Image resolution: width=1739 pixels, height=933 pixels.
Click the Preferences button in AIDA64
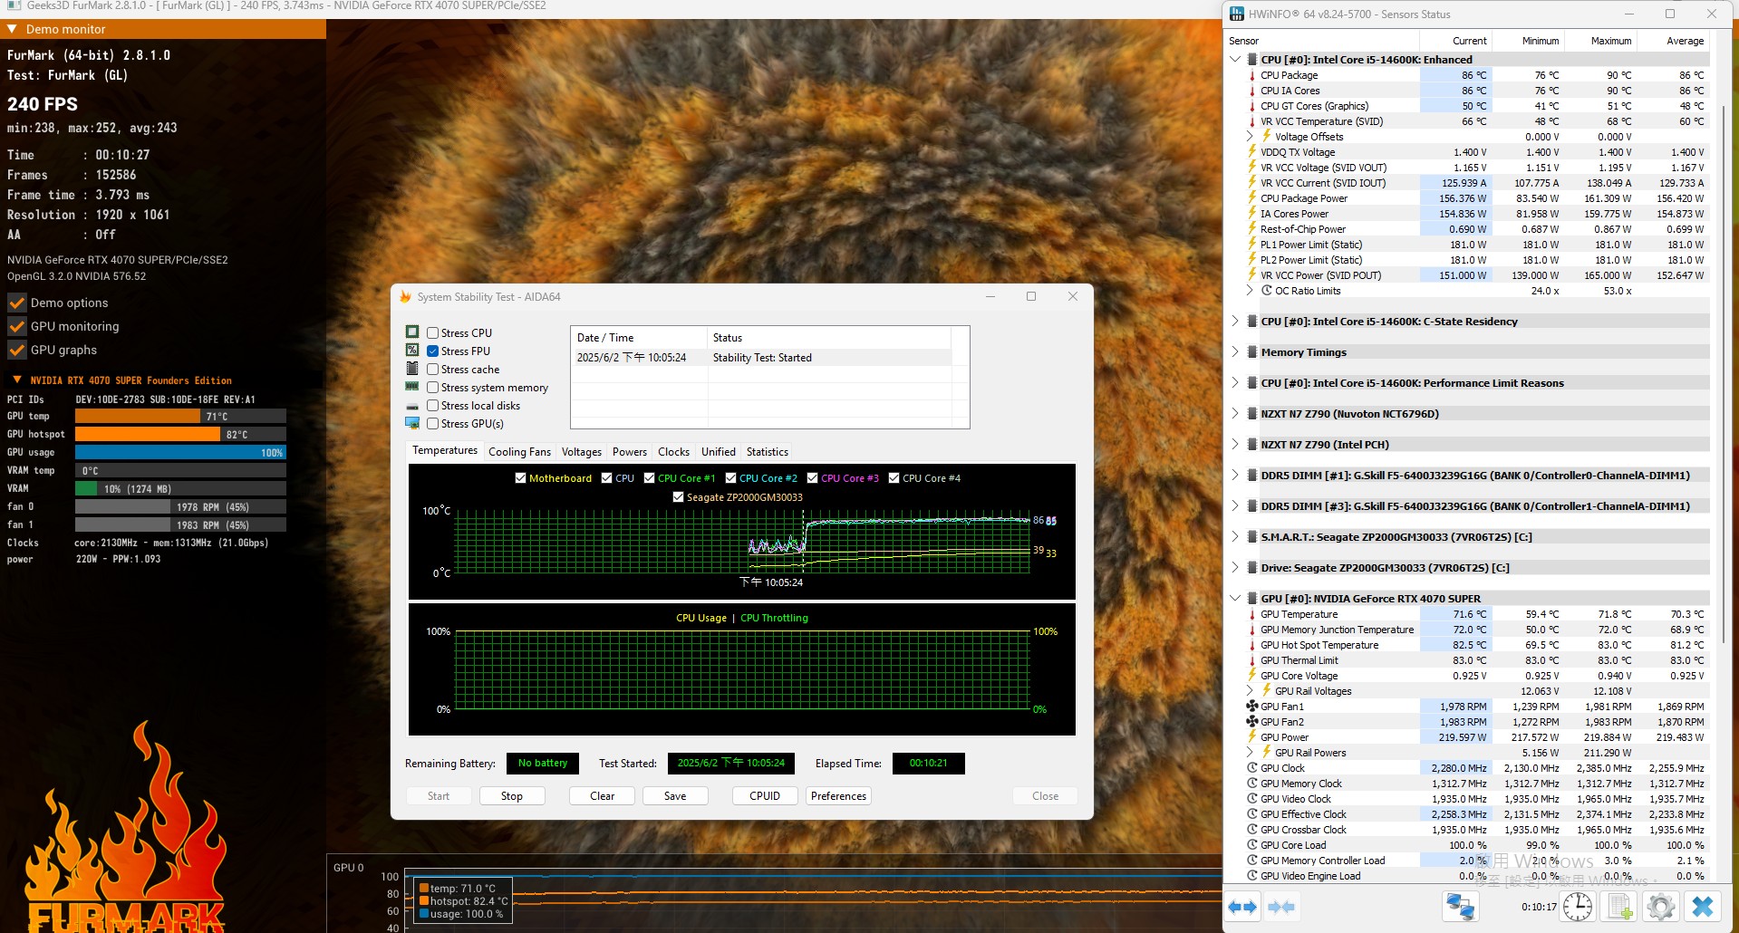(838, 796)
